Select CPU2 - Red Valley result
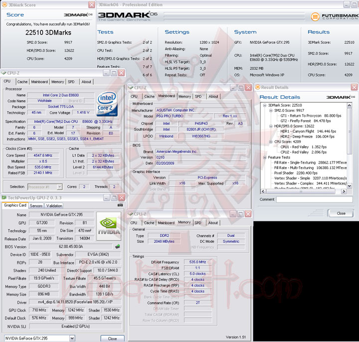Image resolution: width=359 pixels, height=342 pixels. [303, 152]
